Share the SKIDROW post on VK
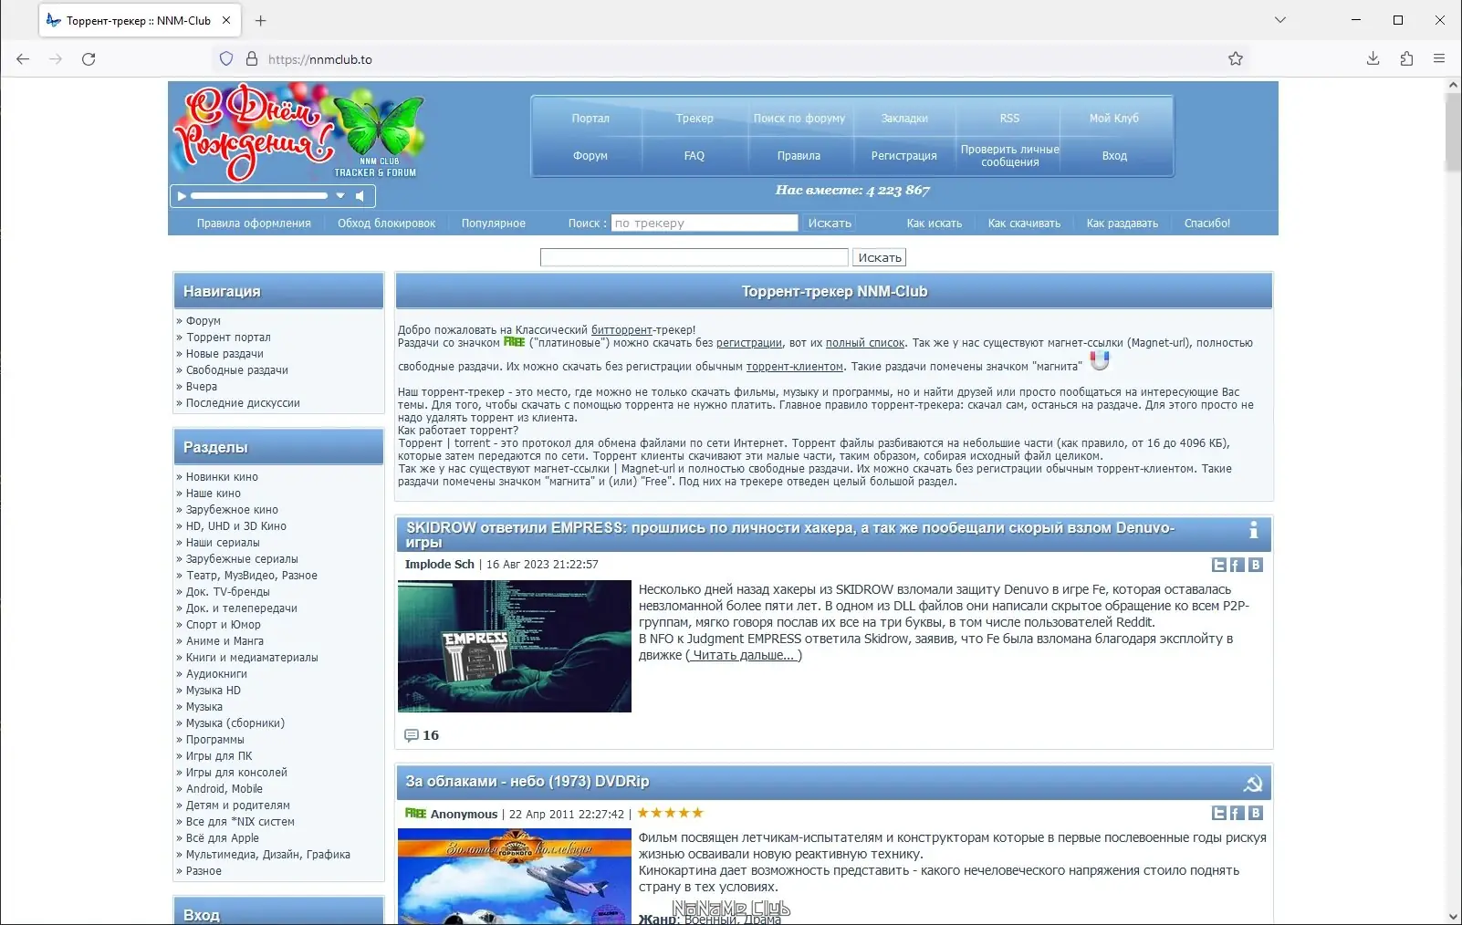1462x925 pixels. tap(1256, 566)
